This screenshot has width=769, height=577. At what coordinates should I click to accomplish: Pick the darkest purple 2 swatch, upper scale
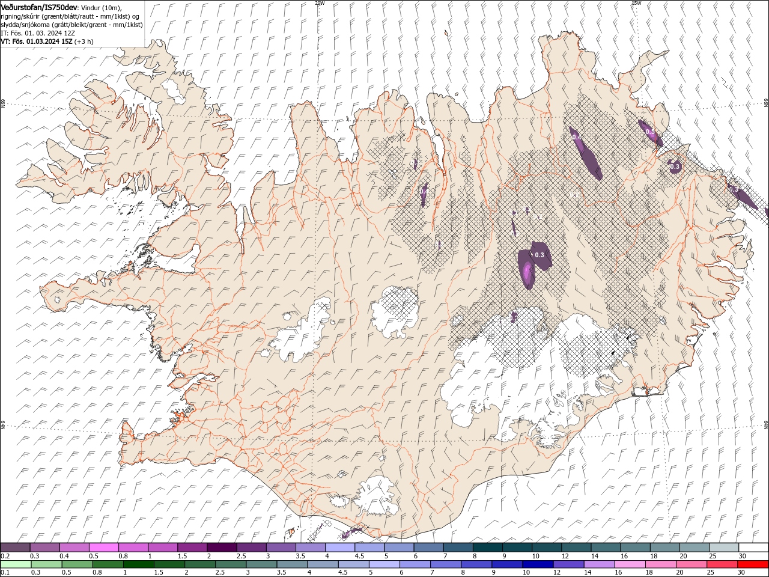click(222, 547)
